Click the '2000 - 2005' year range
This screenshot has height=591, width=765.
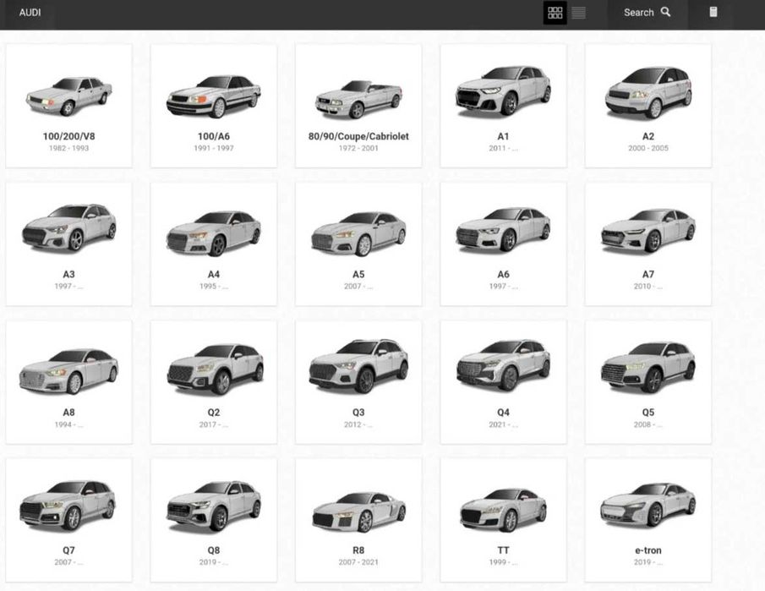click(648, 148)
